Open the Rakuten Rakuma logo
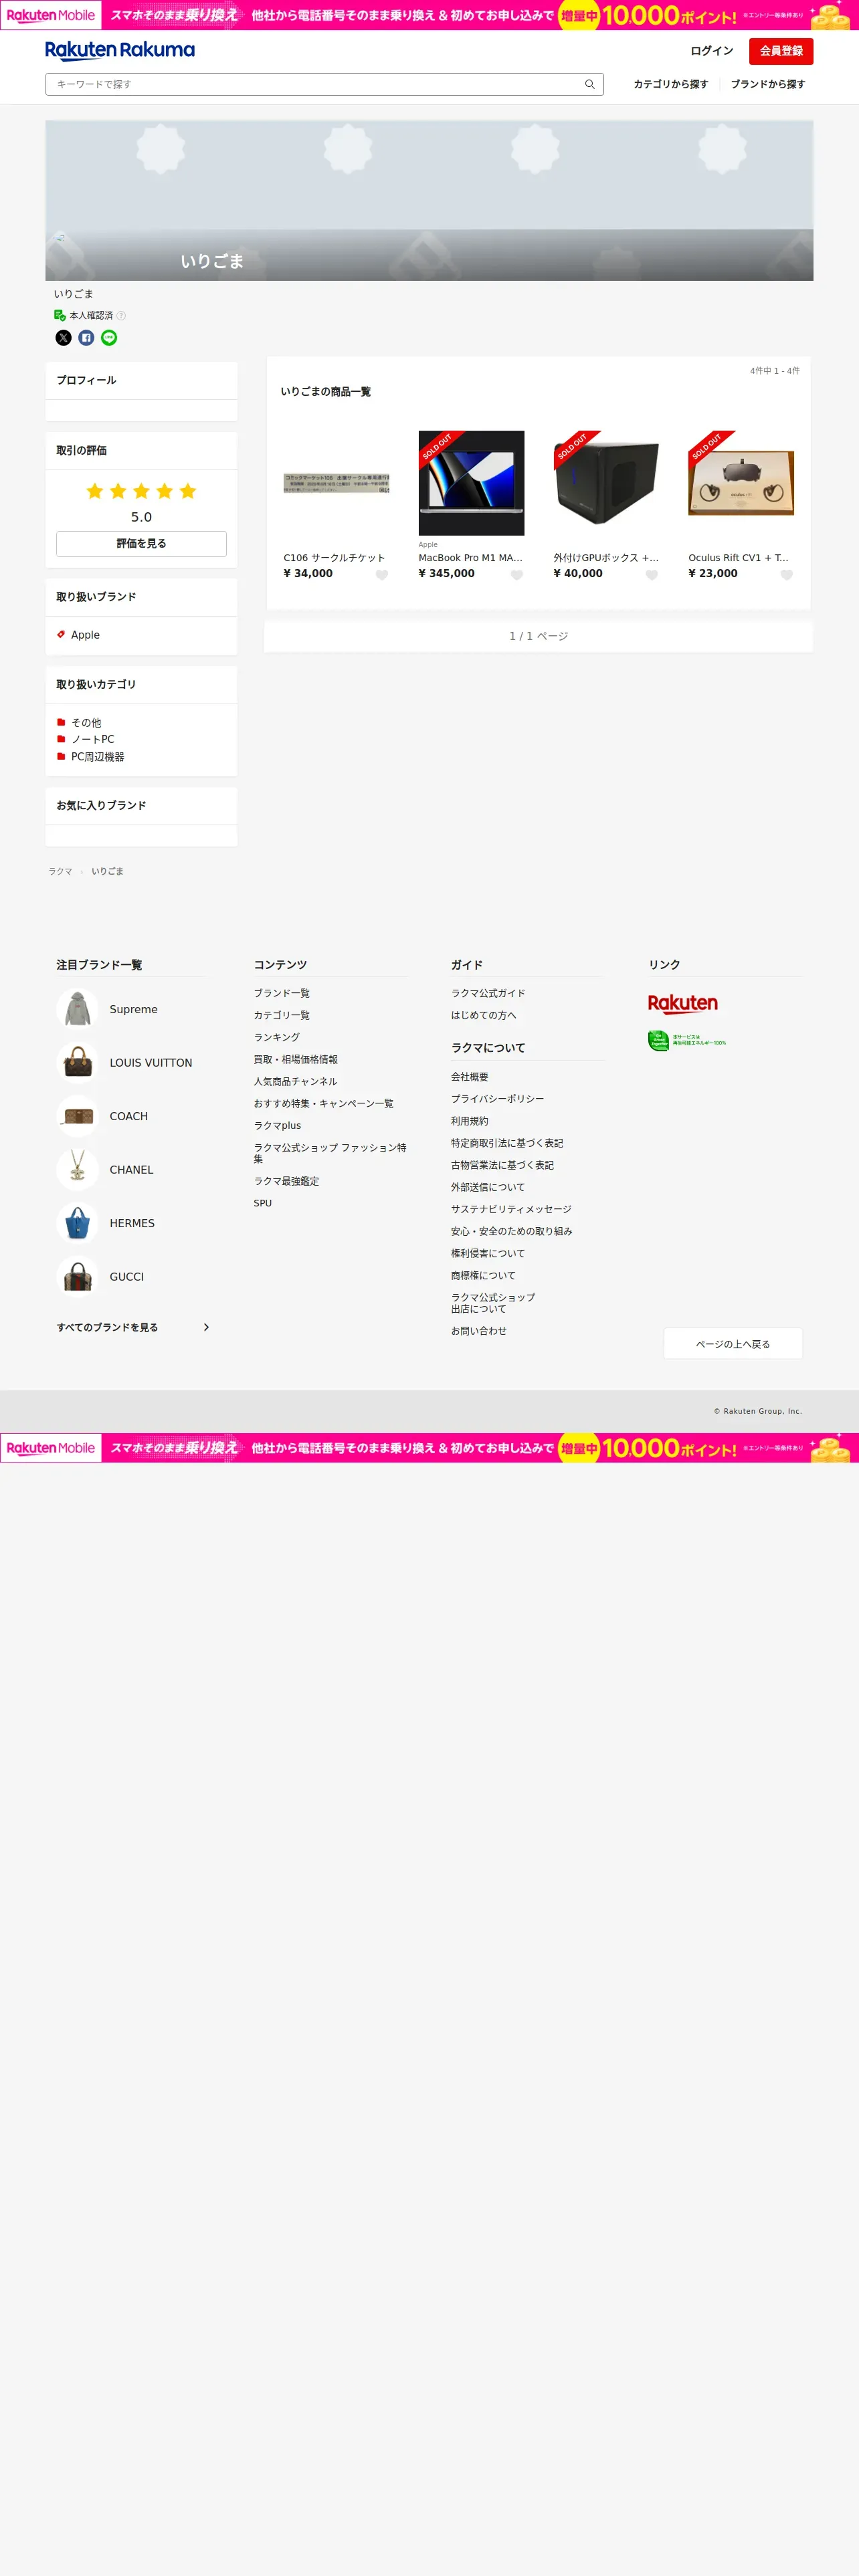Screen dimensions: 859x2576 (x=120, y=50)
